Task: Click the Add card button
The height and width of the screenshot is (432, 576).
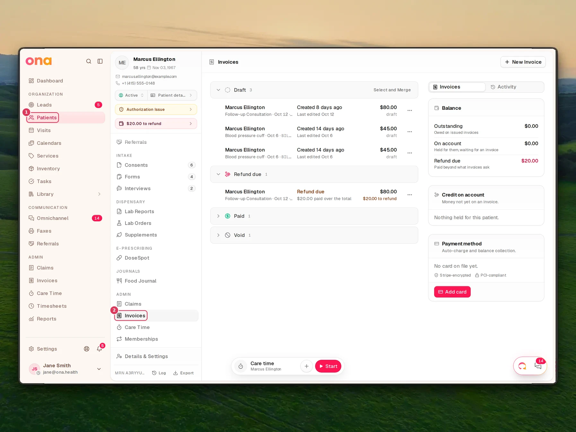Action: click(x=452, y=292)
